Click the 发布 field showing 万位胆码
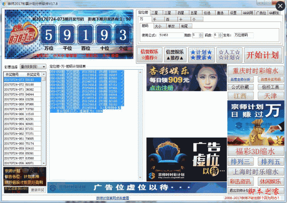 coord(243,35)
